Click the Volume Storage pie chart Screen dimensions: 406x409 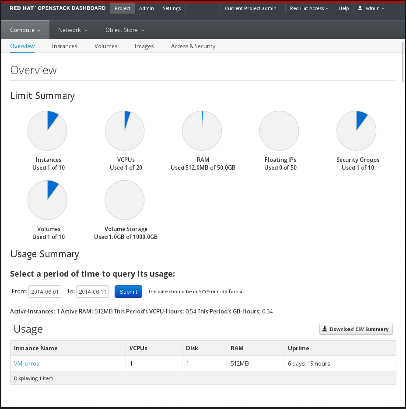click(x=125, y=200)
